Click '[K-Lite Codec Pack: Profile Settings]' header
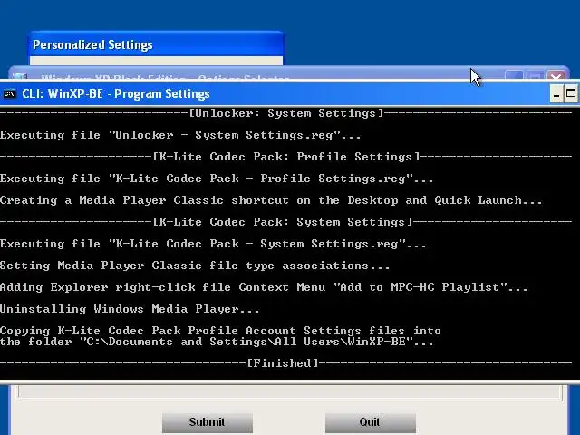 click(x=286, y=157)
